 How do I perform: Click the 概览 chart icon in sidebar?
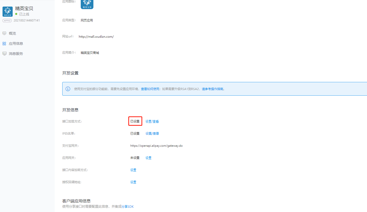tap(4, 33)
